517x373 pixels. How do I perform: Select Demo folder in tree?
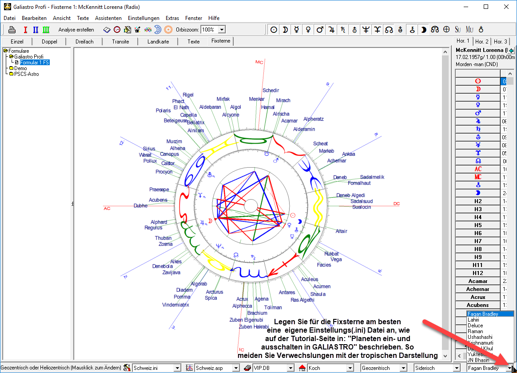(20, 68)
